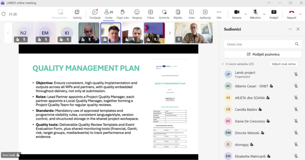This screenshot has height=160, width=305.
Task: Open the Prikaz view options
Action: point(151,14)
